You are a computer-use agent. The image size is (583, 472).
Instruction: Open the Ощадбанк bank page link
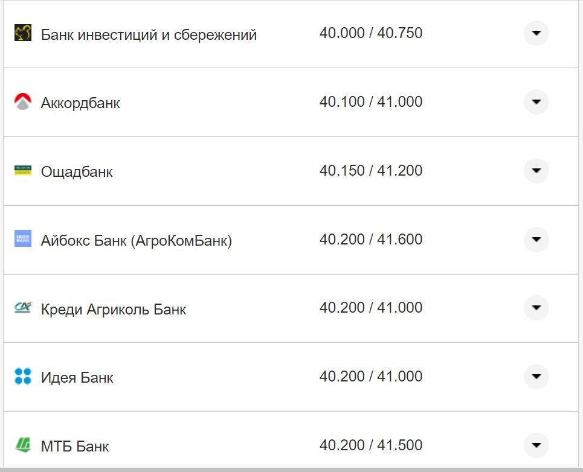(x=77, y=171)
